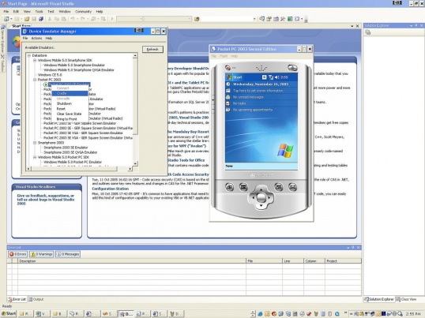The image size is (425, 318).
Task: Click the emulator tree vertical scrollbar down arrow
Action: pos(135,163)
